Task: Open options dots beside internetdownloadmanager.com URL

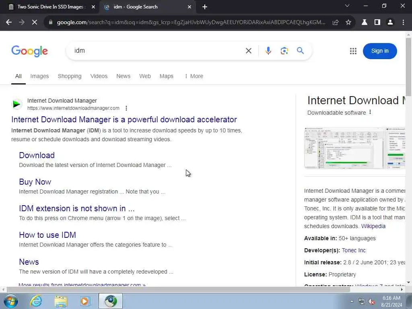Action: tap(126, 108)
